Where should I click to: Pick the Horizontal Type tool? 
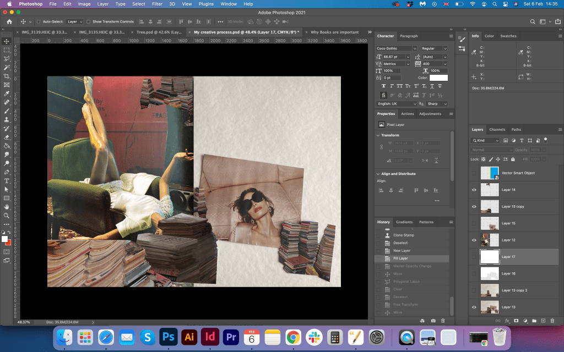7,180
